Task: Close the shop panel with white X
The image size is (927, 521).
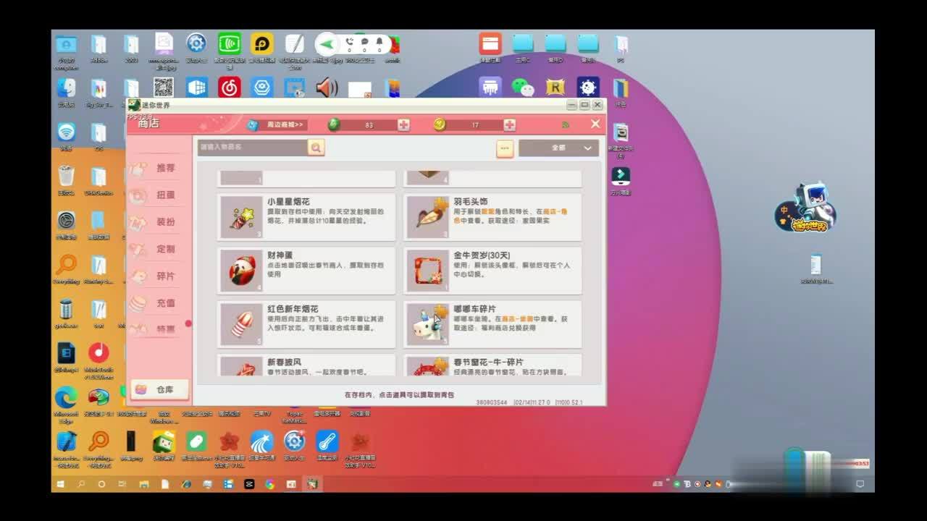Action: [x=595, y=124]
